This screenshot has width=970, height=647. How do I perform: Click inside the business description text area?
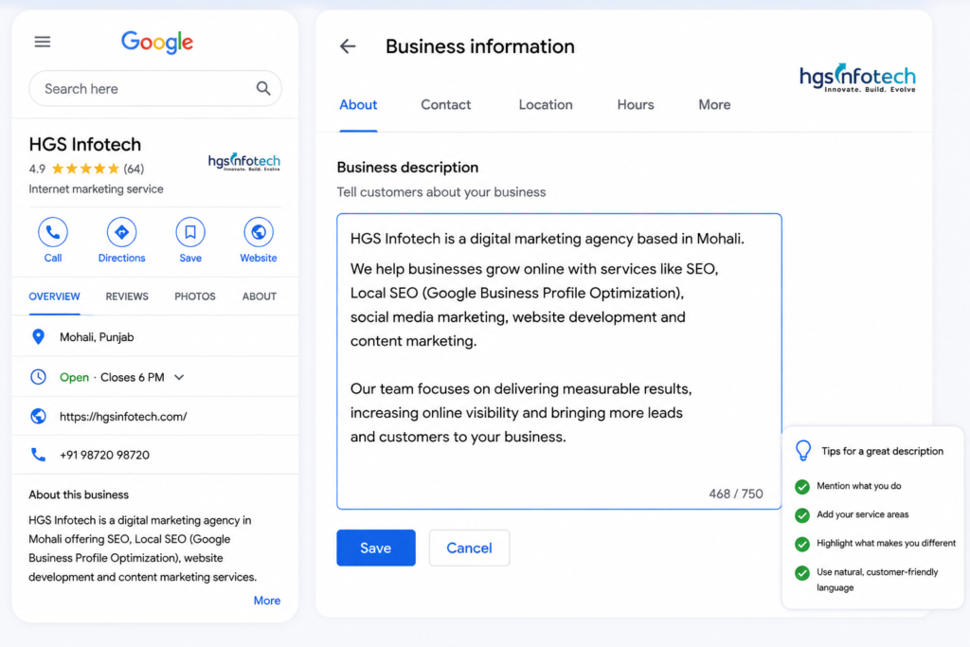[559, 361]
